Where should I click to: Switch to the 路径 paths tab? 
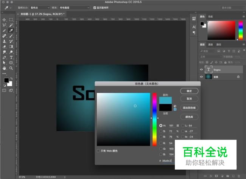(x=218, y=44)
